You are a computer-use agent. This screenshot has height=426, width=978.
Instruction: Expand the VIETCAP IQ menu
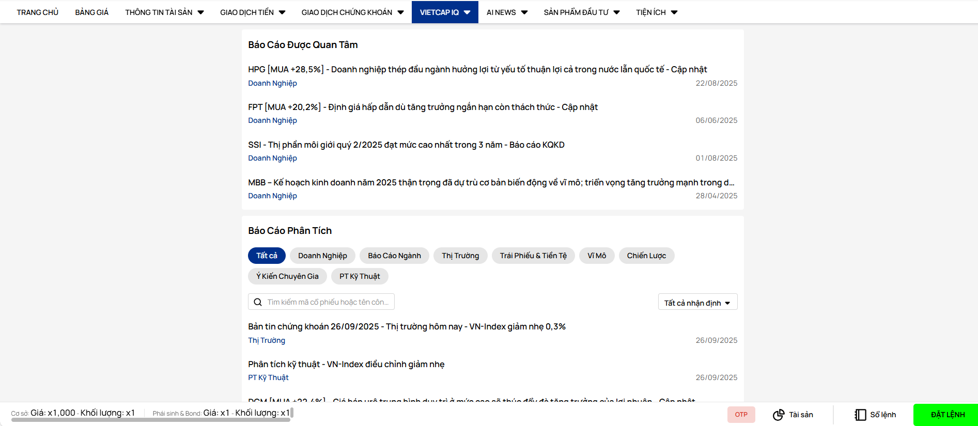point(444,12)
